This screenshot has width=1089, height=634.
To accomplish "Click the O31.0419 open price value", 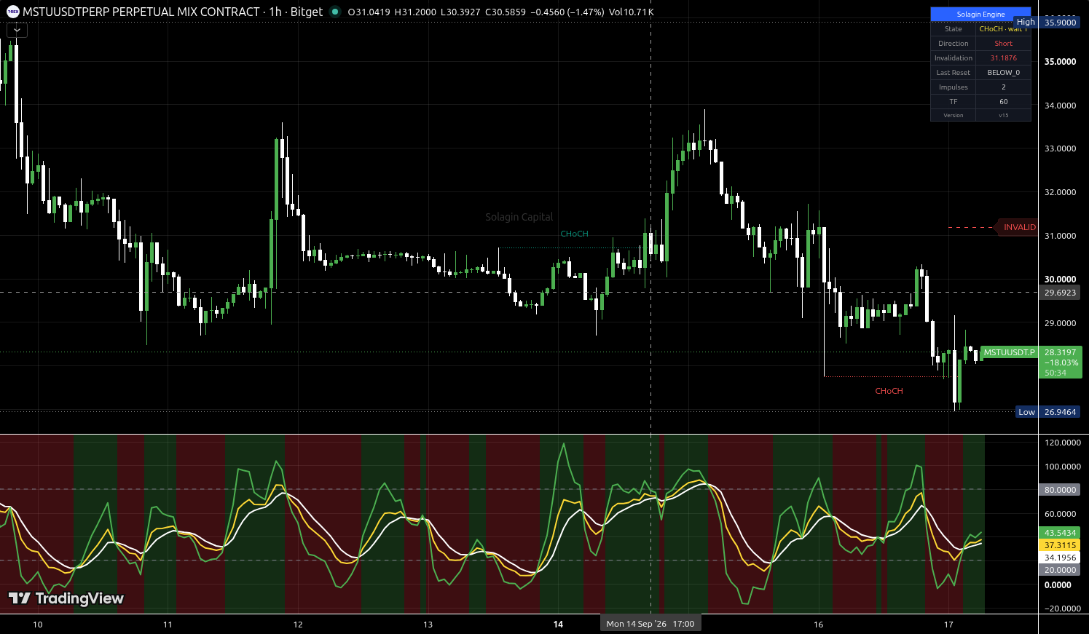I will (369, 12).
